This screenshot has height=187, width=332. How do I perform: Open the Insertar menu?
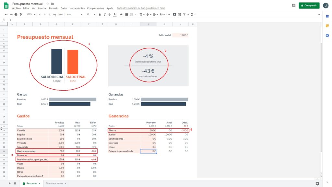42,8
